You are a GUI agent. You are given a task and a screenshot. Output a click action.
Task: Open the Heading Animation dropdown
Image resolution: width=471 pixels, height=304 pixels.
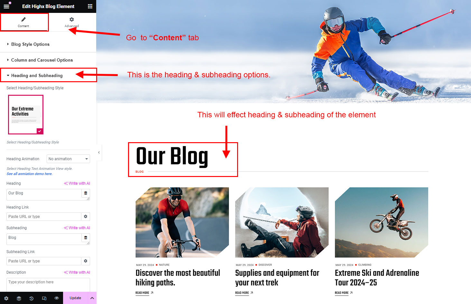click(68, 159)
